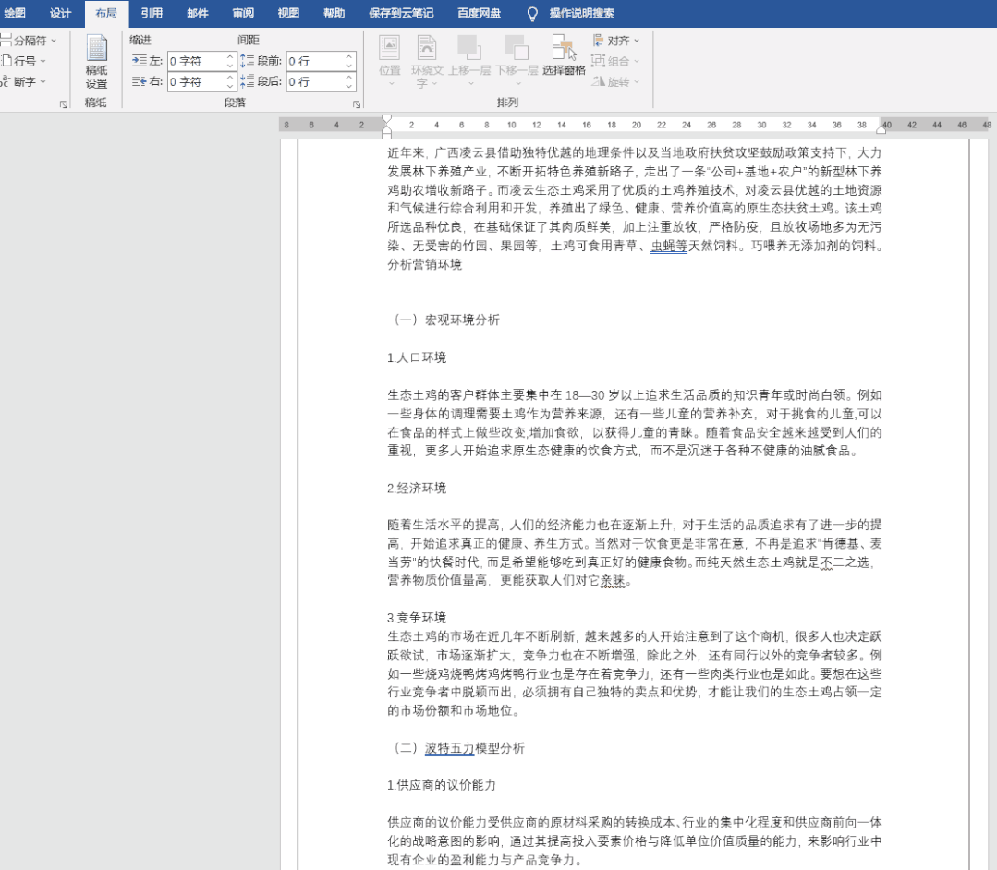Click the heading 3.竞争环境
The image size is (997, 870).
point(417,618)
